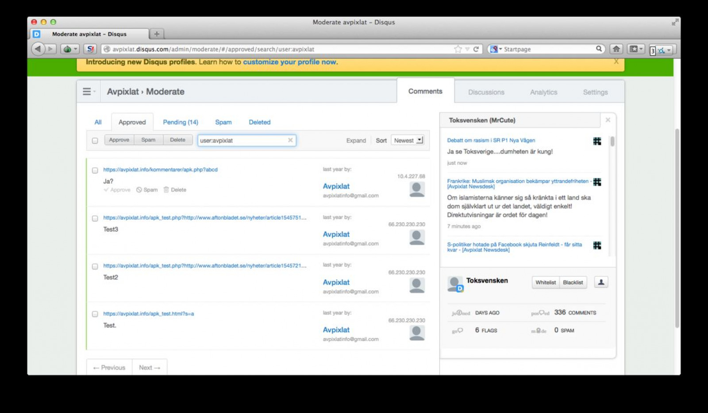Screen dimensions: 708x413
Task: Whitelist the user Toksvensken
Action: (546, 282)
